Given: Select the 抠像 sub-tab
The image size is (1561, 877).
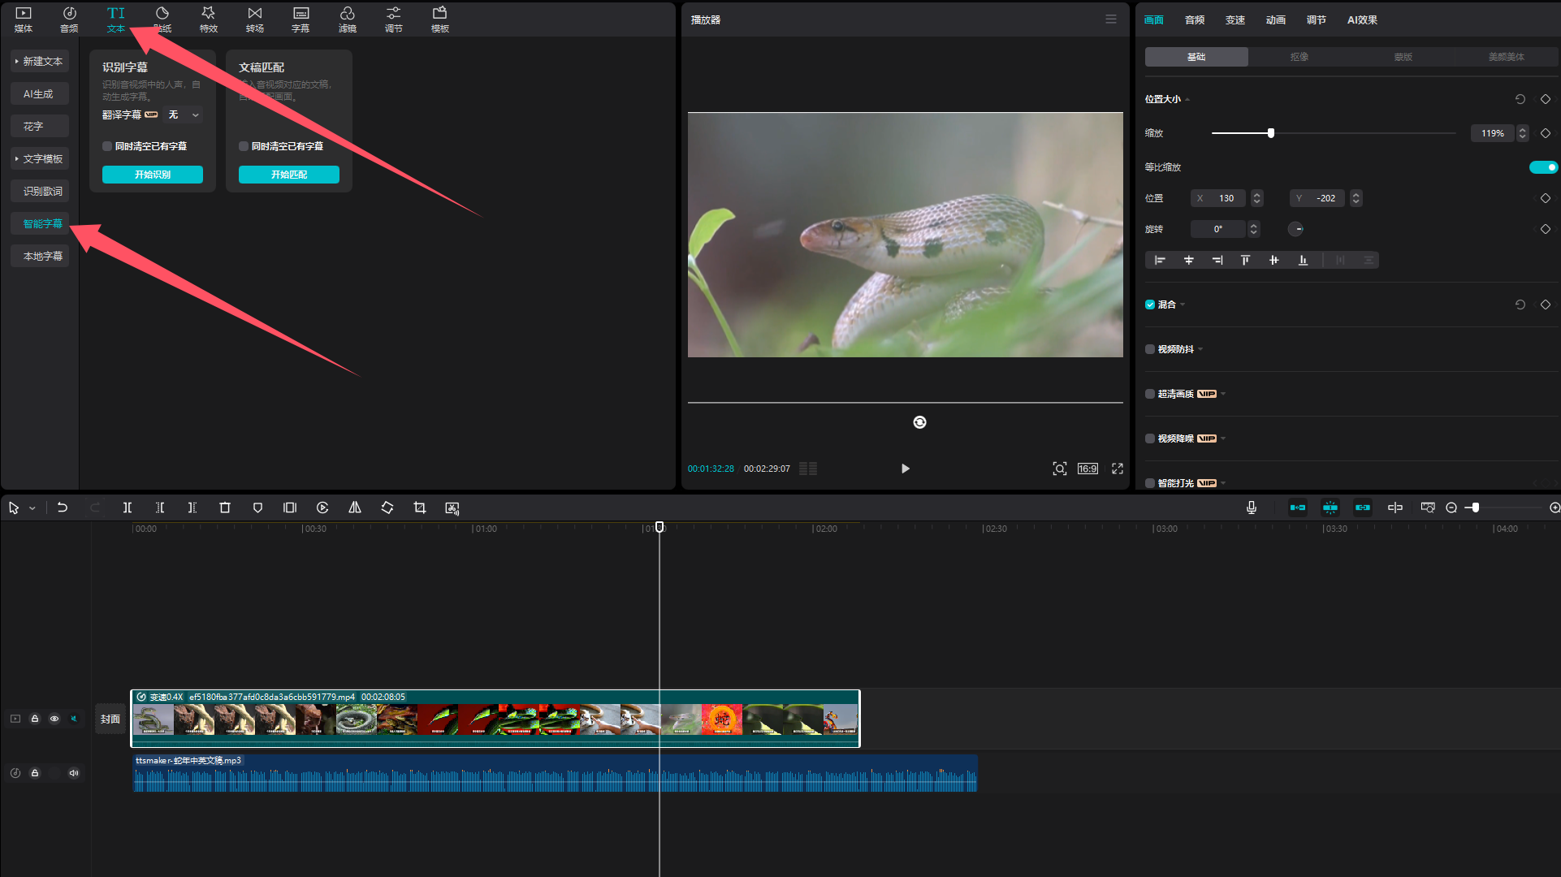Looking at the screenshot, I should [x=1299, y=57].
